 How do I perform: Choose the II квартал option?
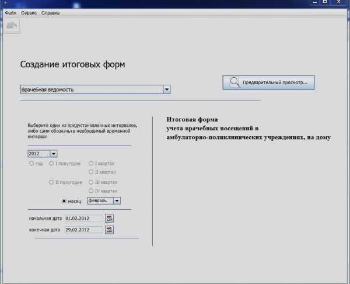[x=90, y=172]
